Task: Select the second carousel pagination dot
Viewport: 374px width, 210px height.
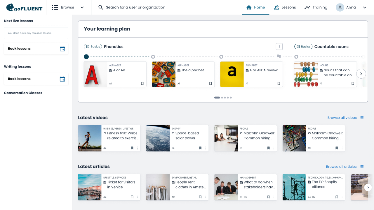Action: [x=222, y=98]
